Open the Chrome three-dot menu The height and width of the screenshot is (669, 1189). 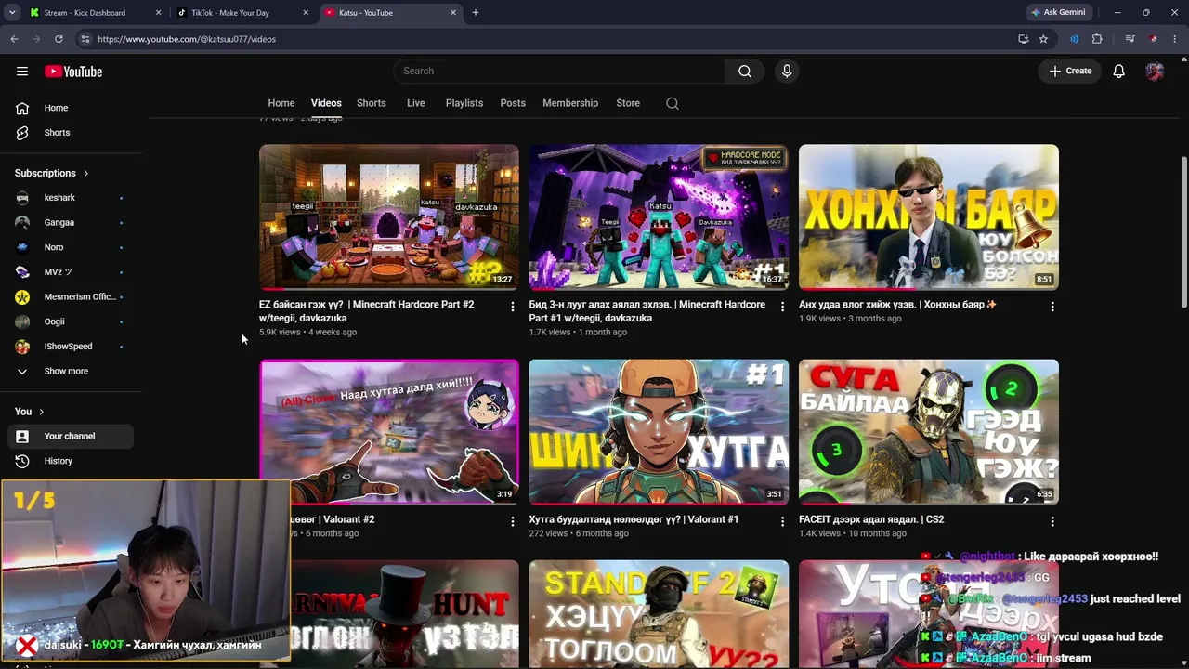(x=1175, y=39)
